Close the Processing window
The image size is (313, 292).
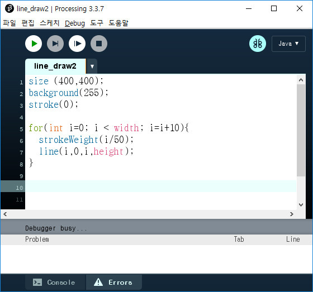pyautogui.click(x=300, y=8)
